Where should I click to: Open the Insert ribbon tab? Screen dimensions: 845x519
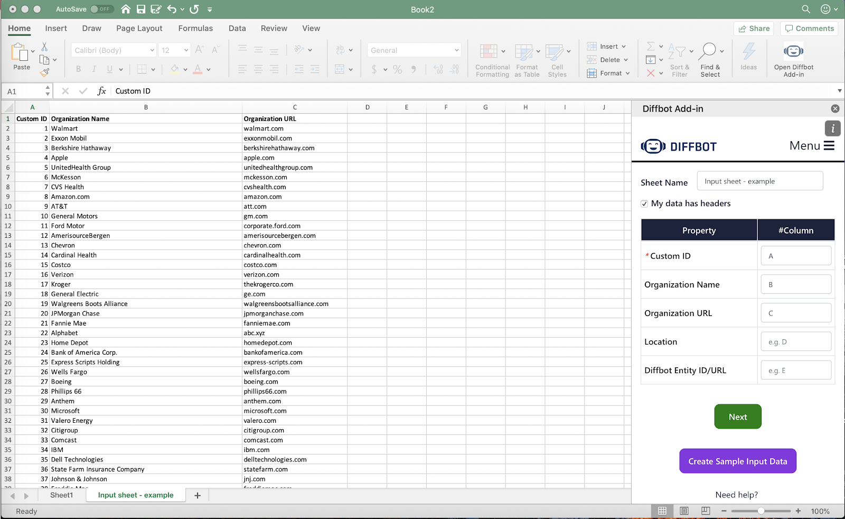pos(56,29)
